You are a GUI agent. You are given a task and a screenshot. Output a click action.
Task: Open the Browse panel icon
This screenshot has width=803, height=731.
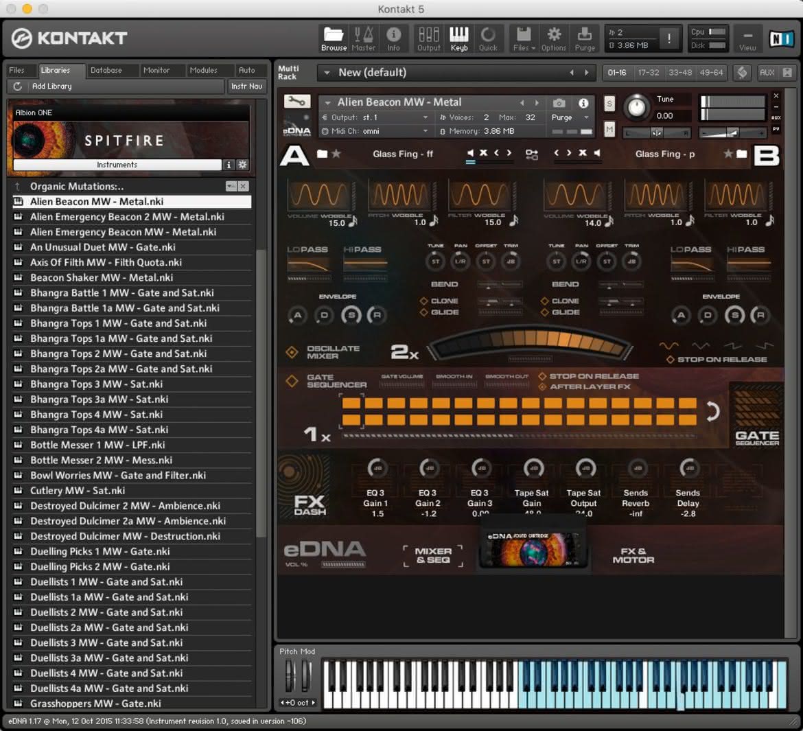(x=334, y=38)
